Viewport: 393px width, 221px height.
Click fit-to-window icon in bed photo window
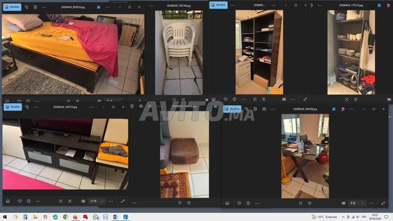point(68,101)
